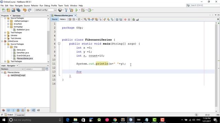Click the globe browser icon in toolbar

pos(60,10)
